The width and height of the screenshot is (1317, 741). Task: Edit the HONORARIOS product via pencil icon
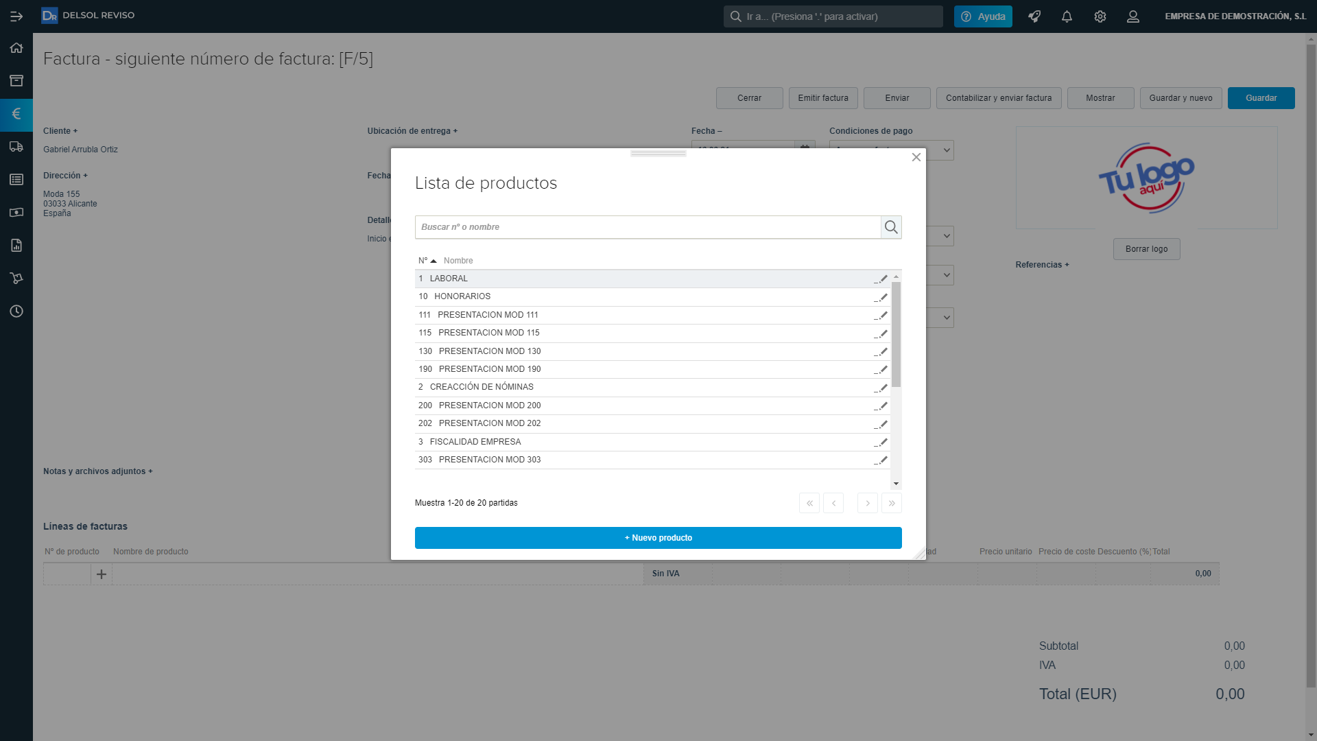tap(882, 297)
